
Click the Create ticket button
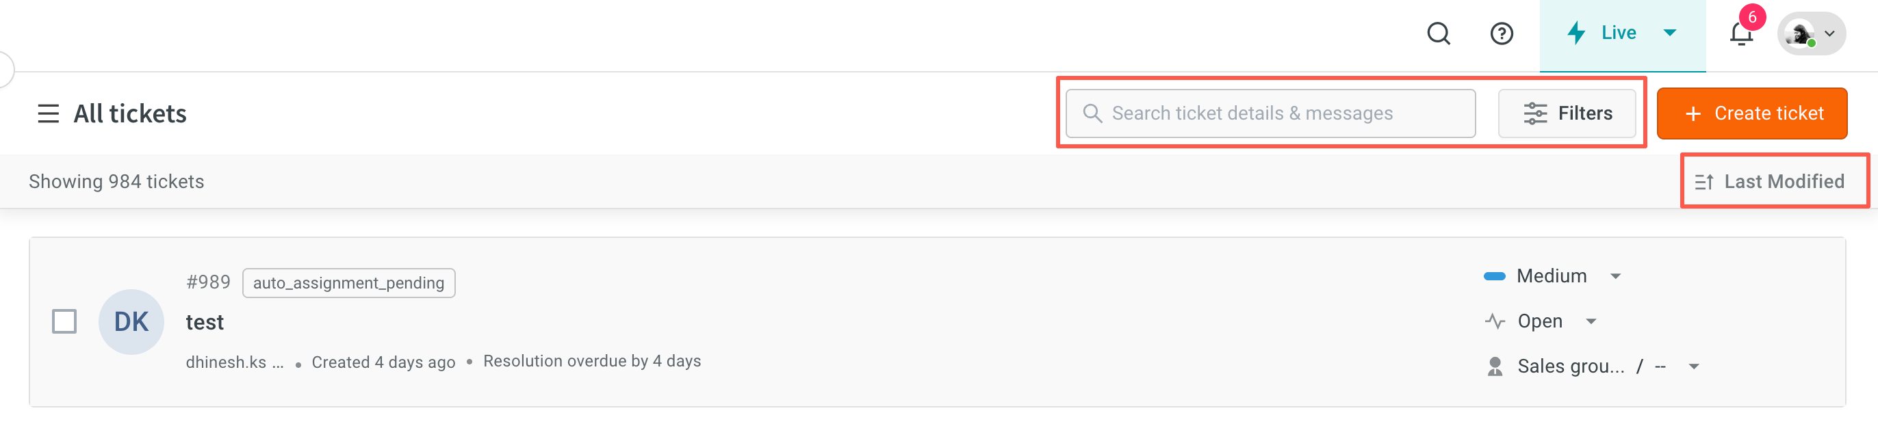(1751, 113)
